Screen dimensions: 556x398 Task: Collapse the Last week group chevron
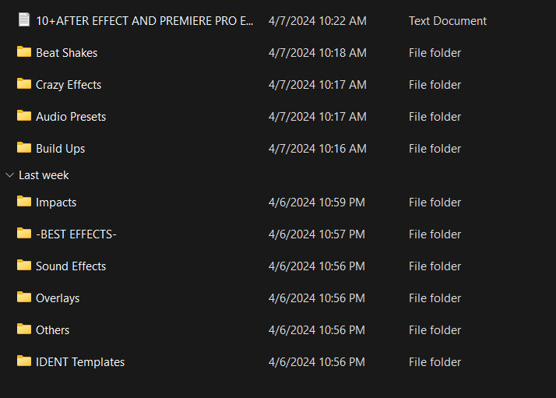coord(9,175)
